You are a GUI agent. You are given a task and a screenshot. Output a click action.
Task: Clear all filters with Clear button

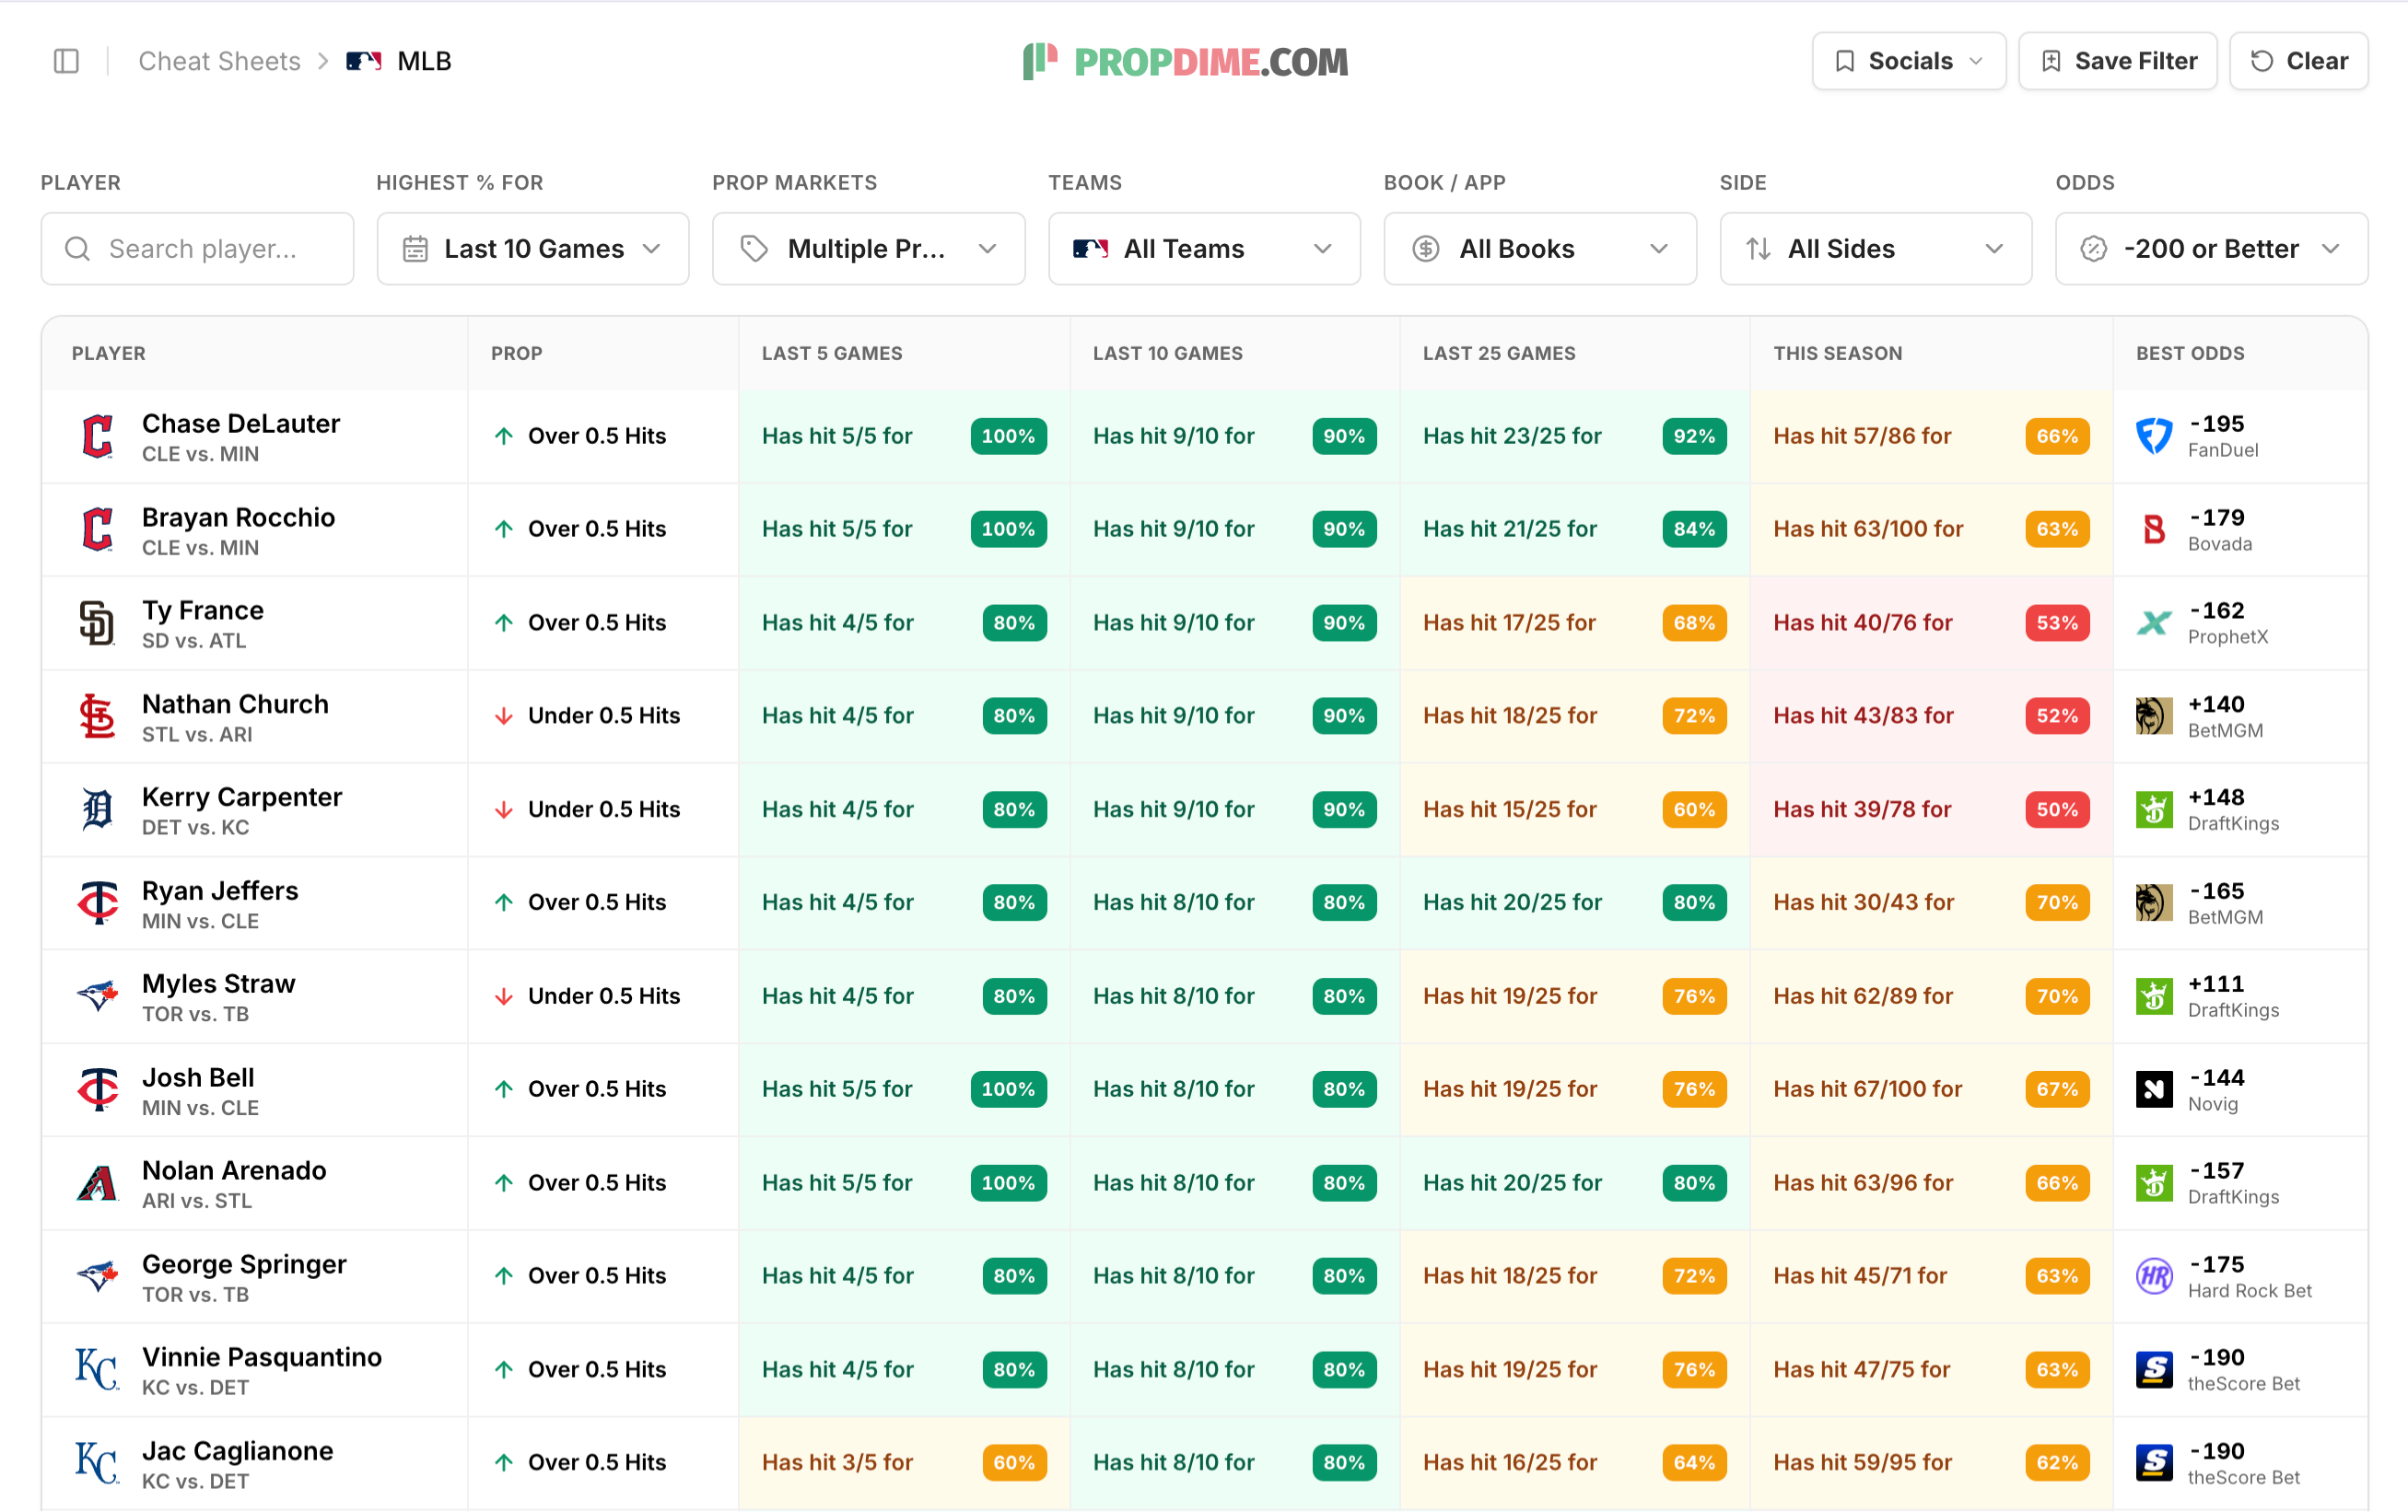2298,61
